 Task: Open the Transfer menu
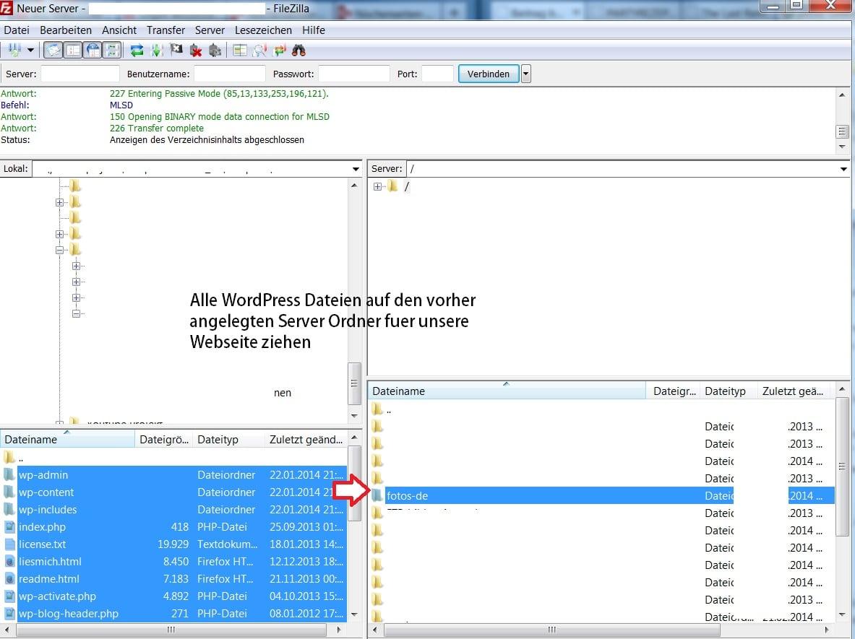tap(166, 30)
